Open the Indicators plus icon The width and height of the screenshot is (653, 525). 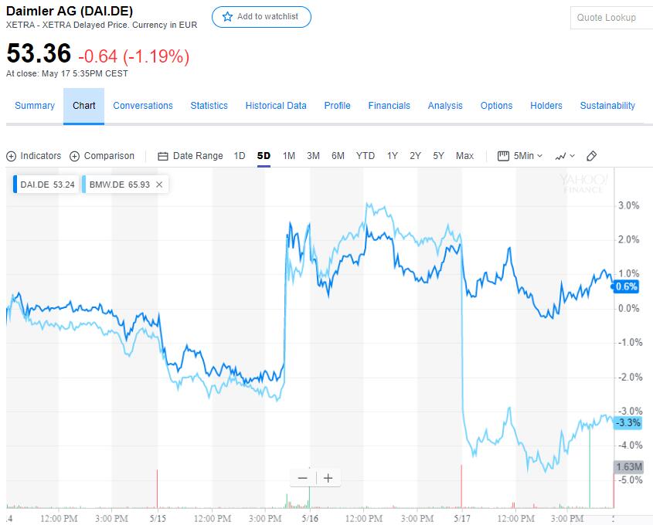coord(12,156)
